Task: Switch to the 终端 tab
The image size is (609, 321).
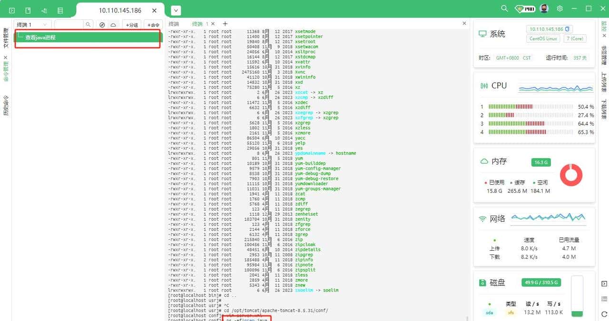Action: pos(174,24)
